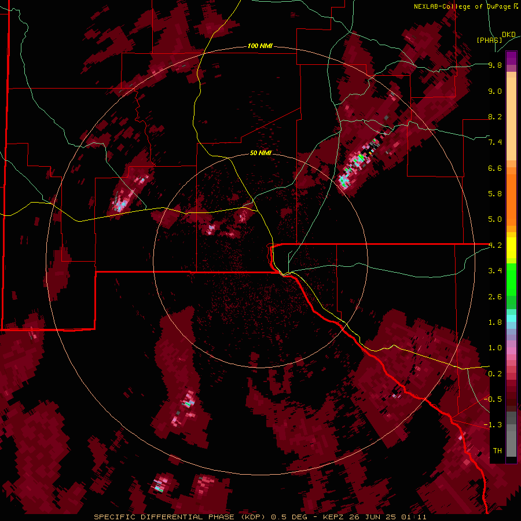Click the "[PHAS]" units label
Viewport: 521px width, 521px height.
tap(489, 41)
